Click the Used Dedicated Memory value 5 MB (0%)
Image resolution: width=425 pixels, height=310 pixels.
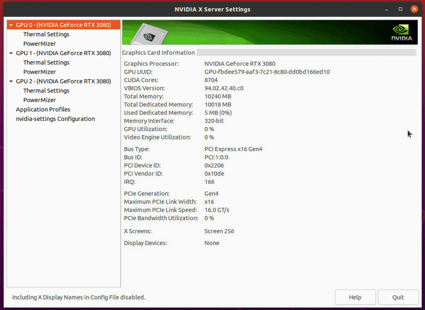pos(218,113)
